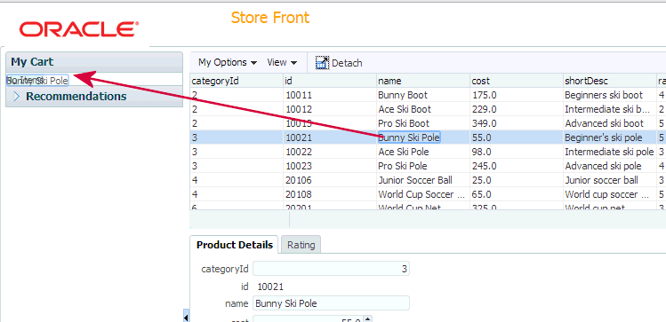Click the categoryId input field
The height and width of the screenshot is (322, 666).
(x=332, y=269)
